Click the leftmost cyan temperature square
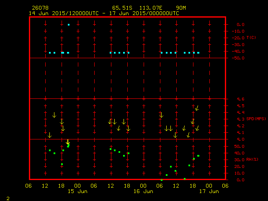The width and height of the screenshot is (268, 201). point(50,53)
